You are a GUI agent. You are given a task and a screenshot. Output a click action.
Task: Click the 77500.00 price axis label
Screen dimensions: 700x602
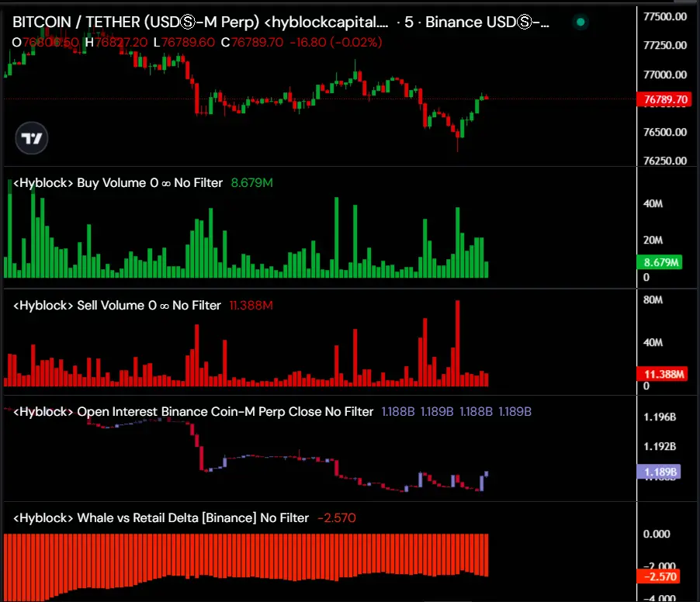[x=665, y=16]
